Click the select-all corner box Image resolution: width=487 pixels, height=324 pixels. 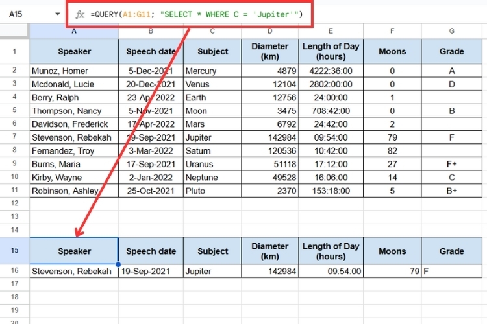coord(14,31)
